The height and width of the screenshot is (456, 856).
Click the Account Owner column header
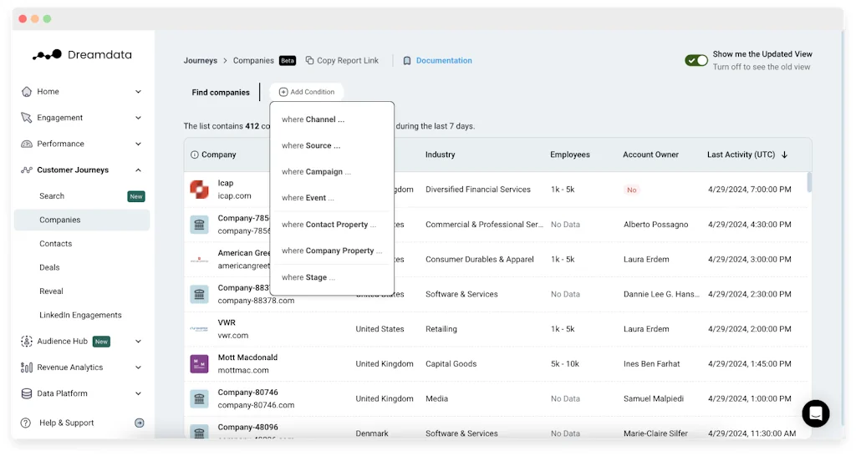[x=650, y=155]
